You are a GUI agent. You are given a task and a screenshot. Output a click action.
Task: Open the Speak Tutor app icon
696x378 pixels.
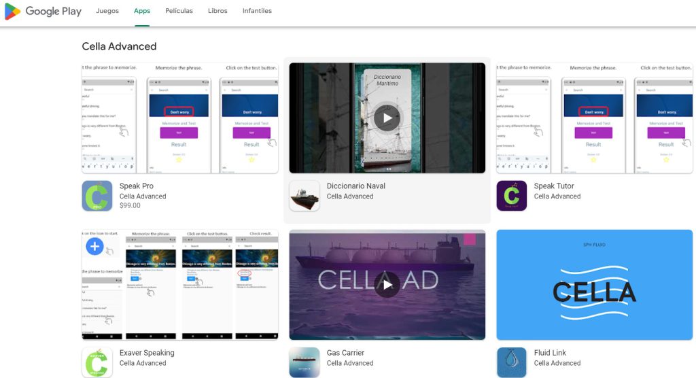point(512,196)
